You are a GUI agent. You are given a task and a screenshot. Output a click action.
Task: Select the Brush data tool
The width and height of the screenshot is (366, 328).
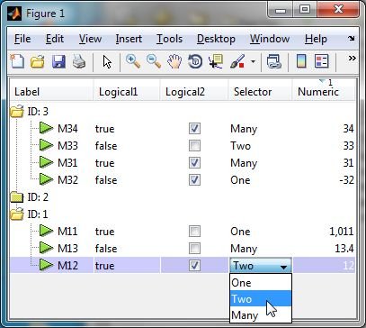coord(237,61)
